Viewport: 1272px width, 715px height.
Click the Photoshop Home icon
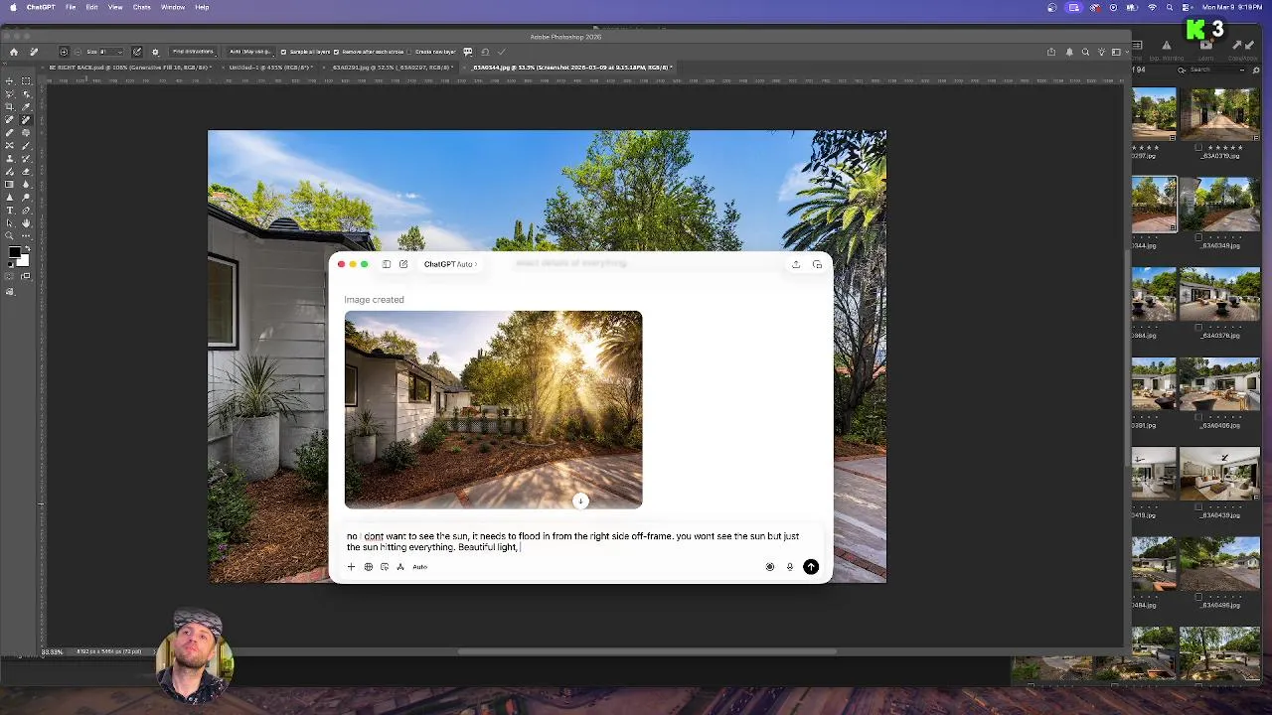[14, 52]
